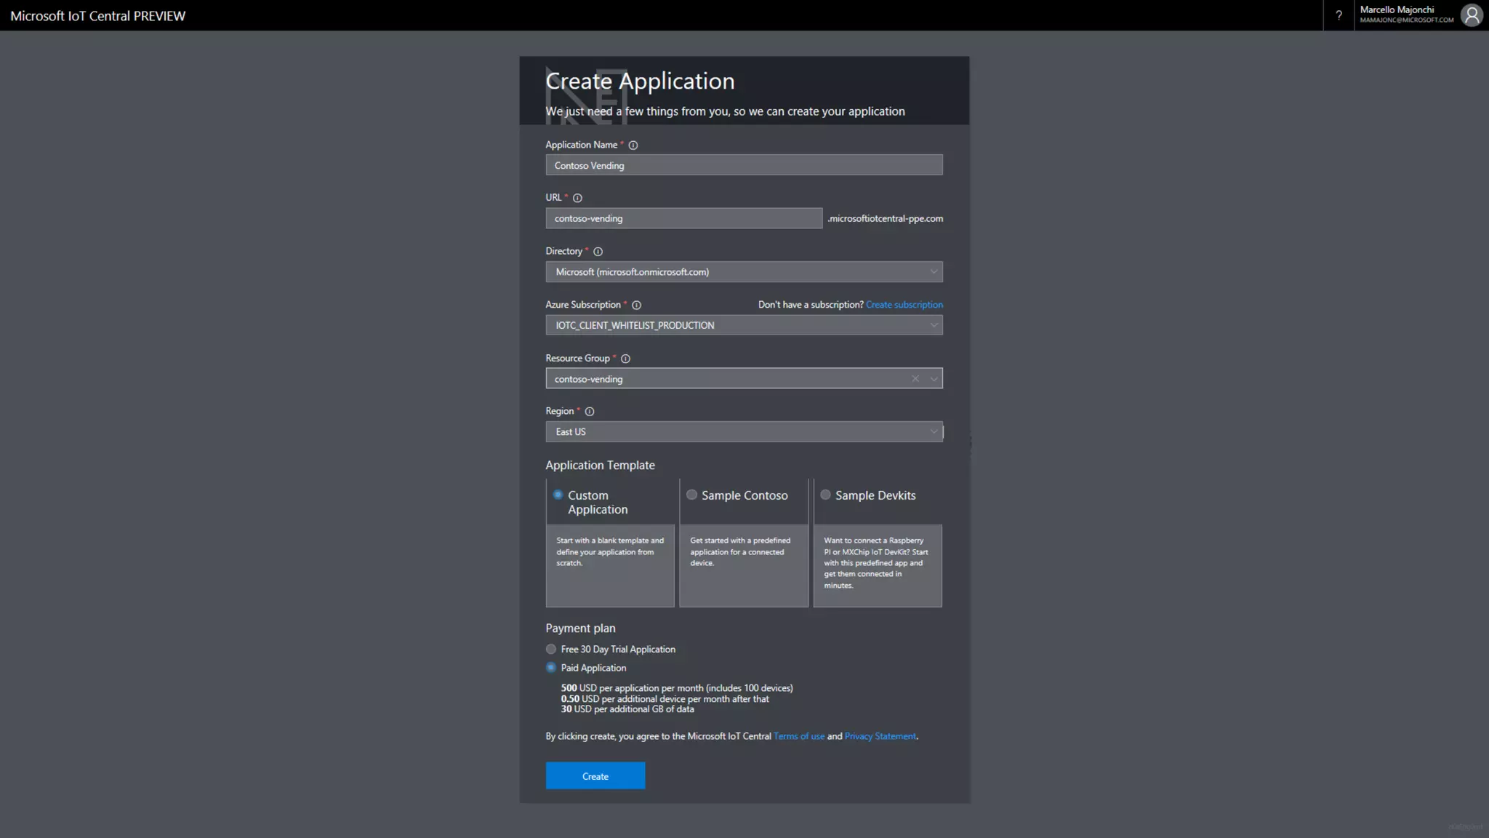
Task: Click info icon beside Azure Subscription
Action: (636, 306)
